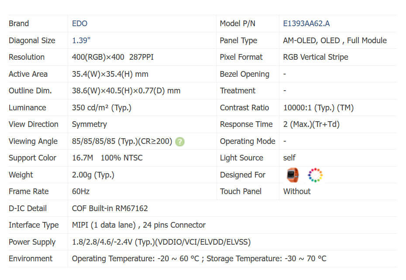Click the COF Built-in RM67162 text
This screenshot has height=280, width=406.
[110, 208]
